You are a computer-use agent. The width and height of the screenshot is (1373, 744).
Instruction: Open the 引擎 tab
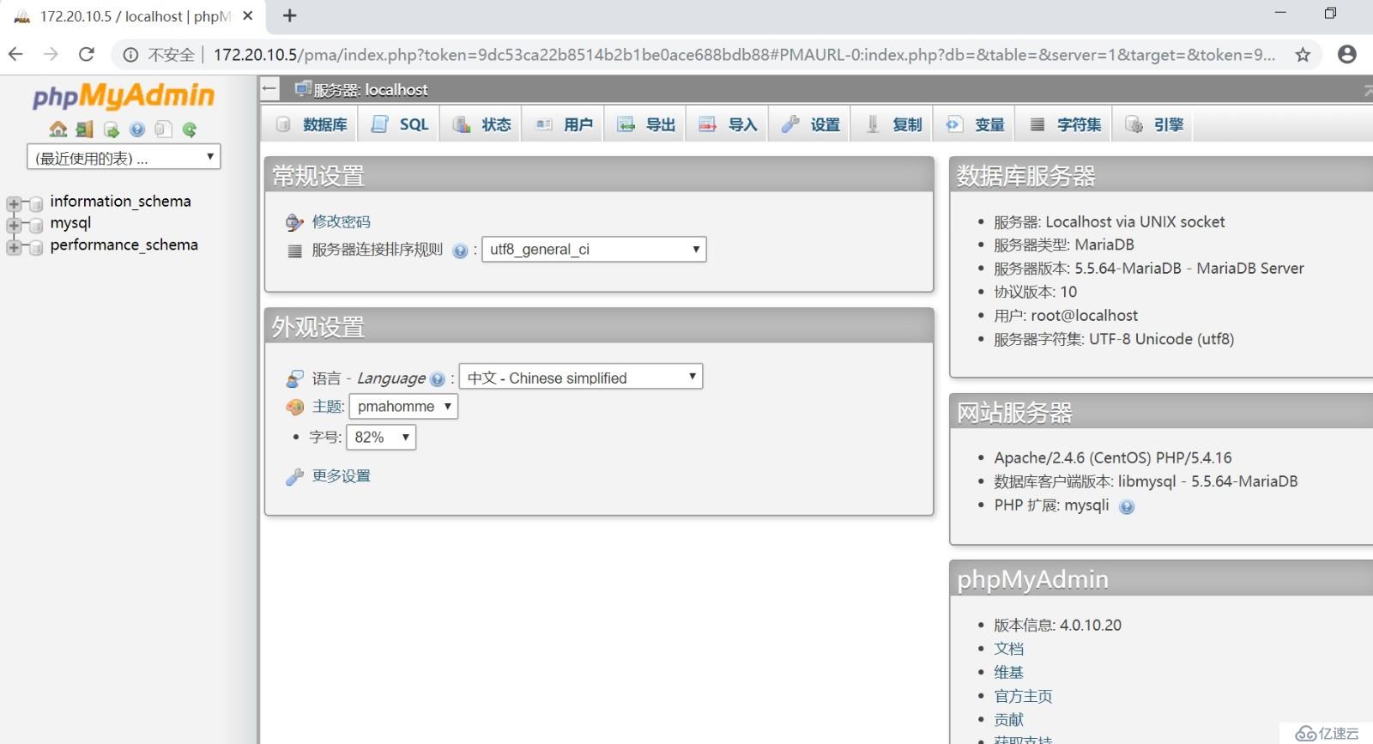[1154, 125]
